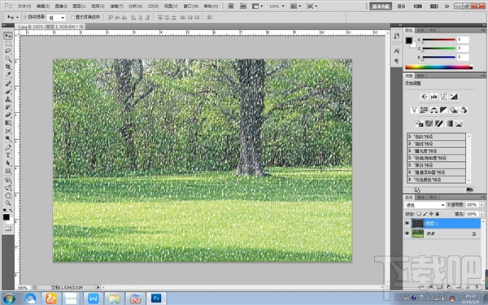Select the Brush tool

(x=8, y=91)
